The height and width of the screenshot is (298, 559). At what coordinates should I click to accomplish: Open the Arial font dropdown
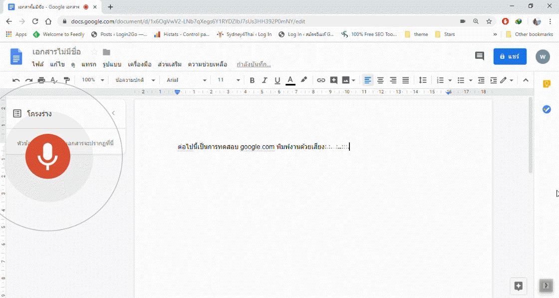click(x=187, y=80)
